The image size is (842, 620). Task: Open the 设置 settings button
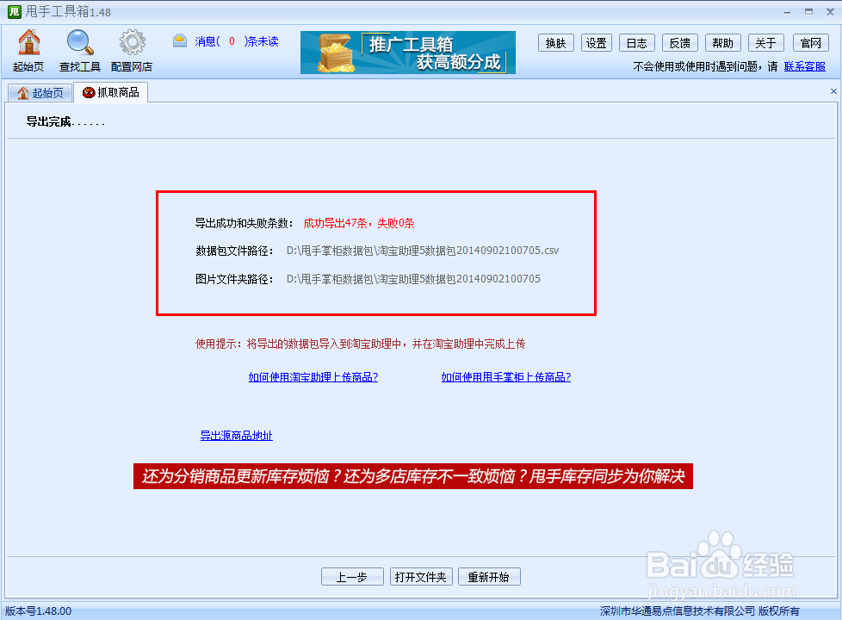[597, 42]
